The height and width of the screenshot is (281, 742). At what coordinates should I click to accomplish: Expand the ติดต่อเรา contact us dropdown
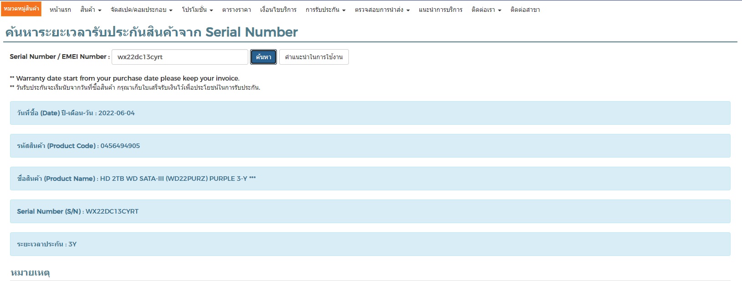click(486, 10)
